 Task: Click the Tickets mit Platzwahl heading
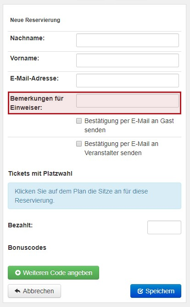point(40,173)
